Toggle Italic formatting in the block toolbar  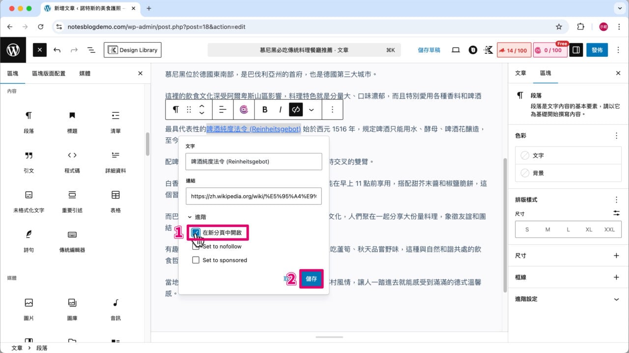pyautogui.click(x=280, y=109)
